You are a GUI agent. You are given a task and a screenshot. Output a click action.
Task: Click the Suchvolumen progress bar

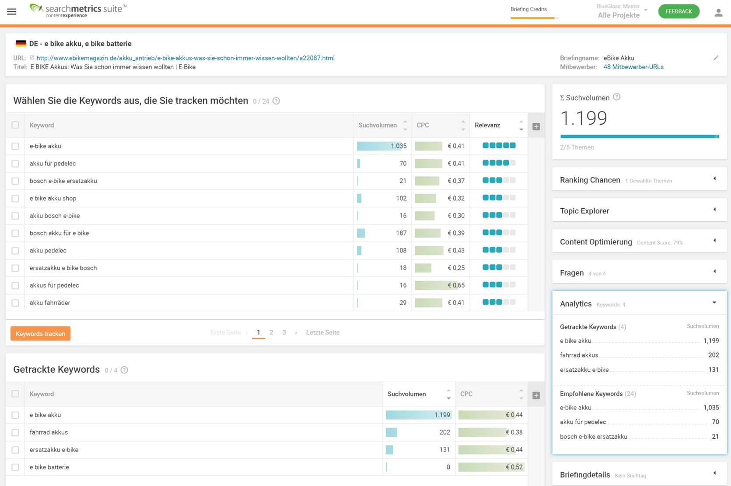[639, 136]
